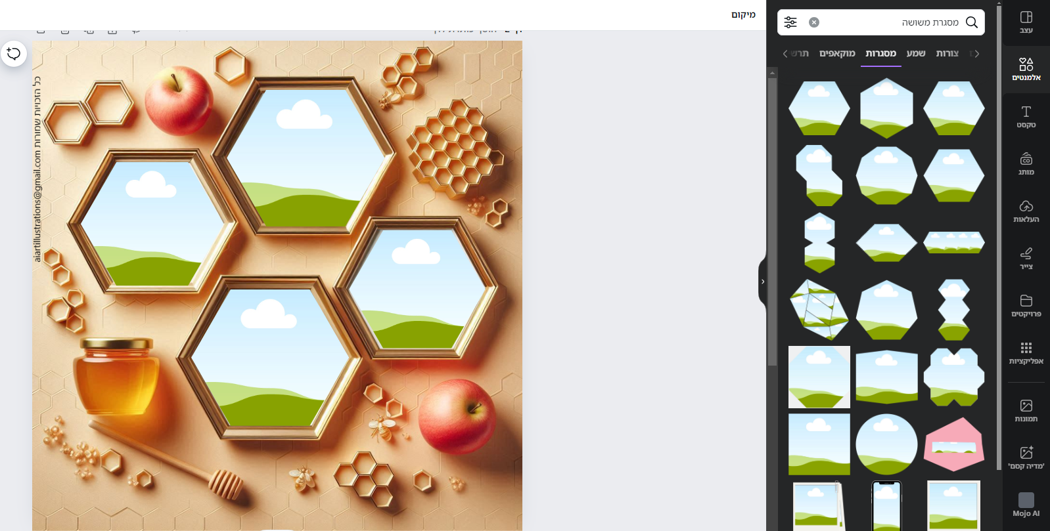Collapse the elements side panel
The height and width of the screenshot is (531, 1050).
(x=762, y=282)
